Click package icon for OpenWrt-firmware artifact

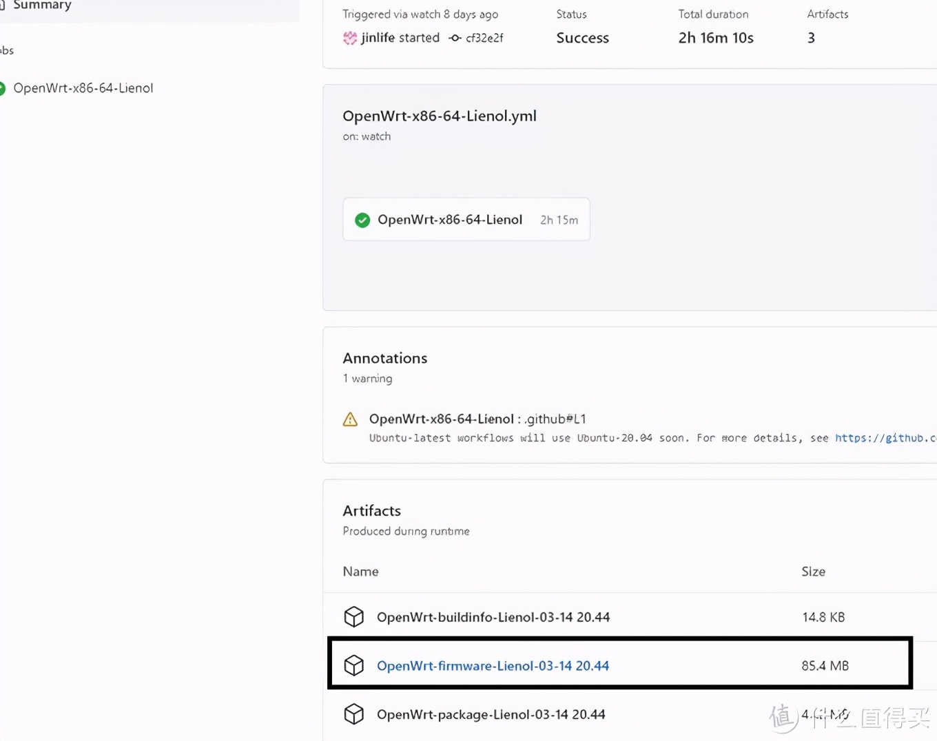[x=354, y=666]
